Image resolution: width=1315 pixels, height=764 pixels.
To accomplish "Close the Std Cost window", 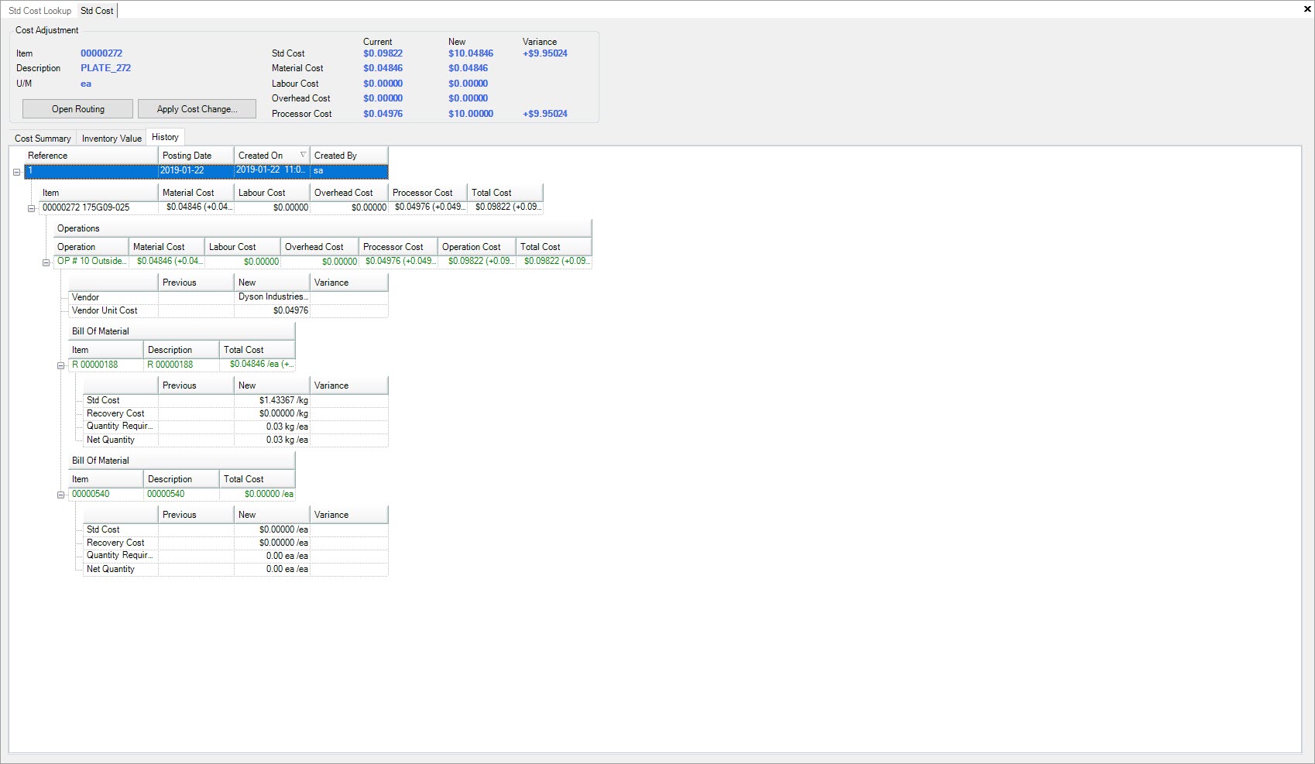I will click(1307, 9).
